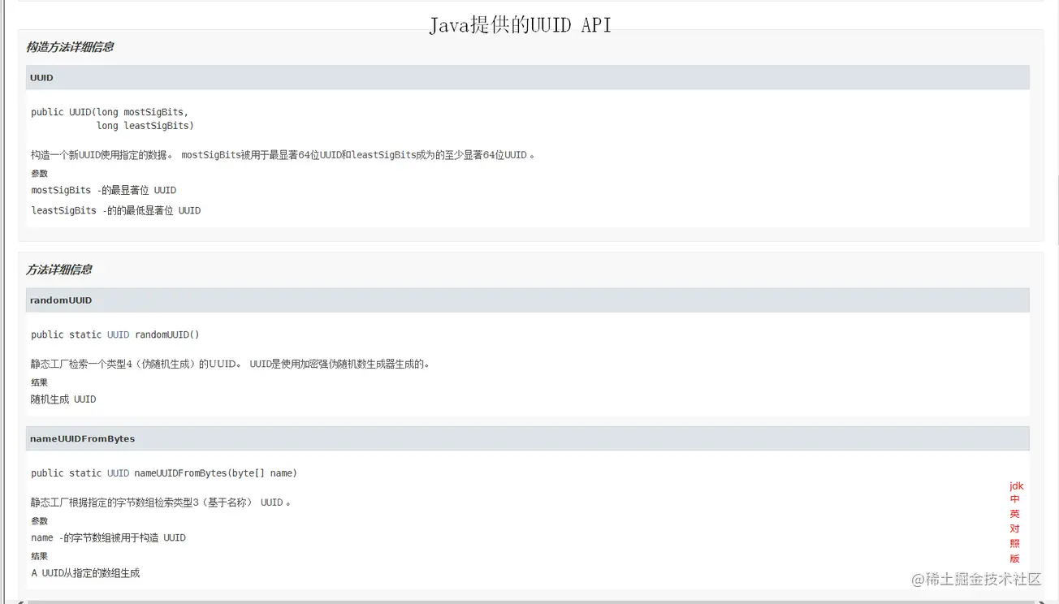Click the 随机生成 UUID result text
Screen dimensions: 1059x604
pos(61,399)
